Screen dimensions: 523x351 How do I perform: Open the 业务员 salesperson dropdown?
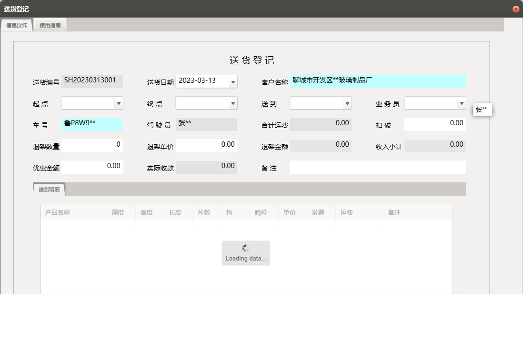coord(462,103)
